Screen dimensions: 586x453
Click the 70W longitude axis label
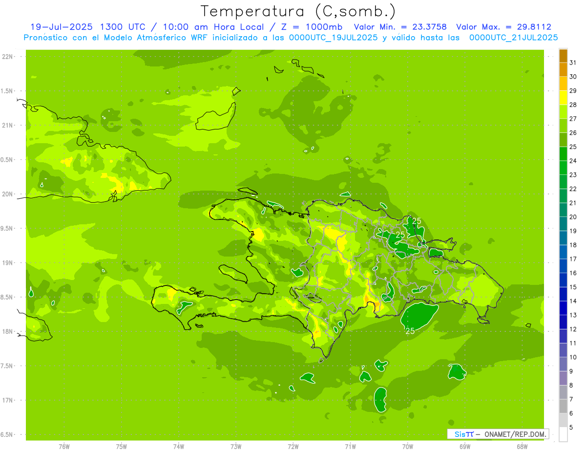(408, 447)
